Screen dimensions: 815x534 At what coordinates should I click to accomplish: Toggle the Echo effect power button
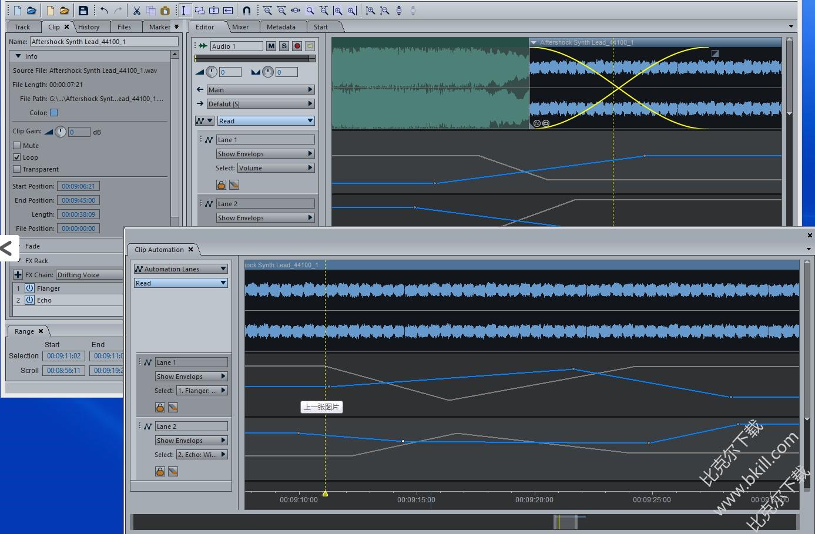[x=29, y=300]
